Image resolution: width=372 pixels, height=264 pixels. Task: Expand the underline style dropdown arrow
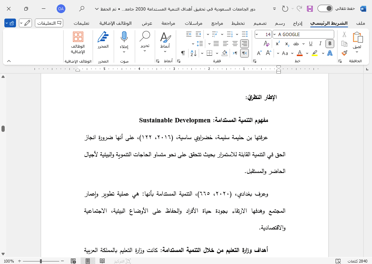303,44
